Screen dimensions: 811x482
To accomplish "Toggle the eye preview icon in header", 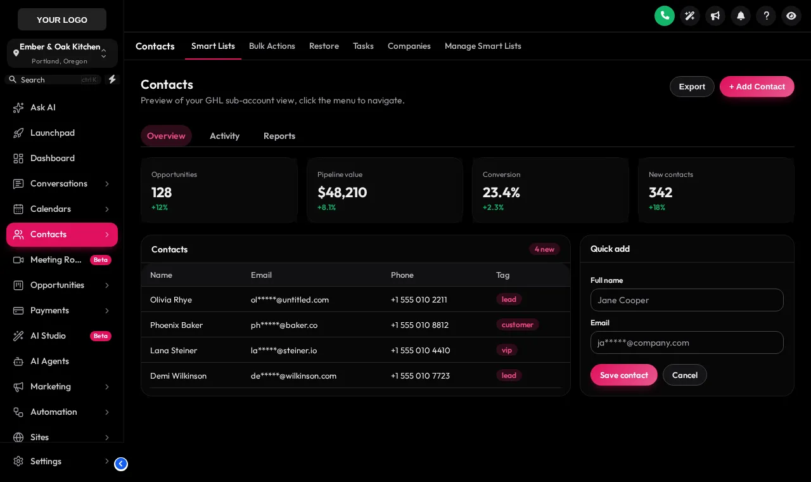I will coord(791,16).
